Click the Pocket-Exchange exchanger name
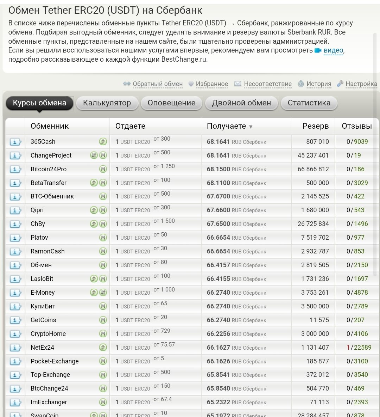The width and height of the screenshot is (380, 417). point(55,361)
